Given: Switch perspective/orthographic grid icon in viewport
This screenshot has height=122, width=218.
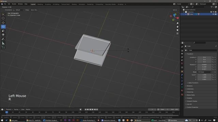Looking at the screenshot, I should (177, 34).
